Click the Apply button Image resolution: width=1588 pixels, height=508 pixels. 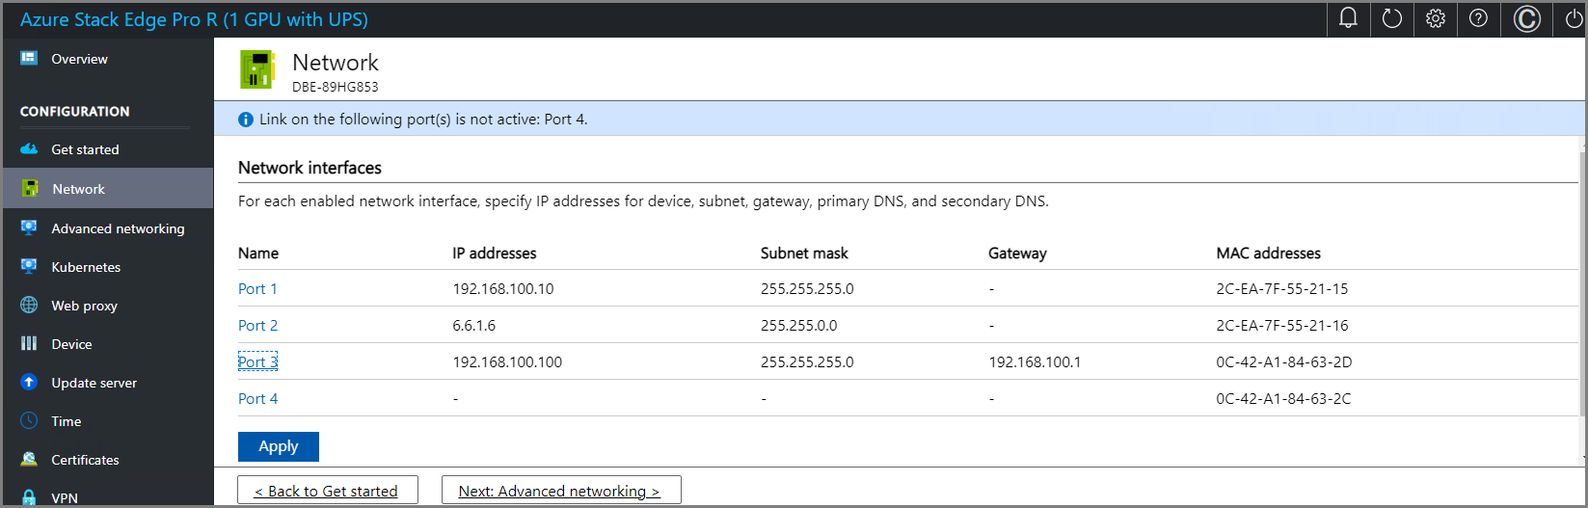coord(278,446)
